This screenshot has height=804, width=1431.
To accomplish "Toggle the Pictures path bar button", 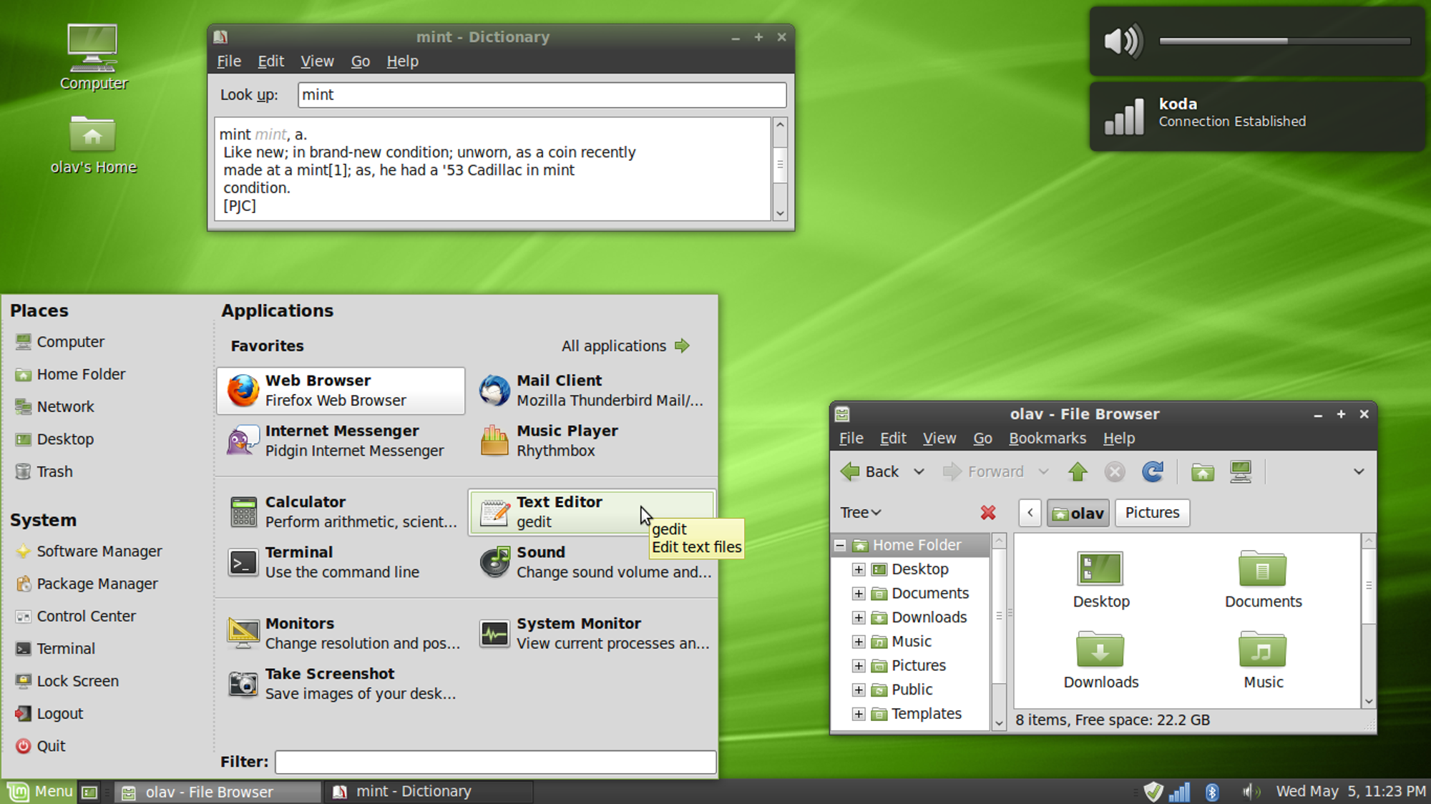I will pos(1152,512).
